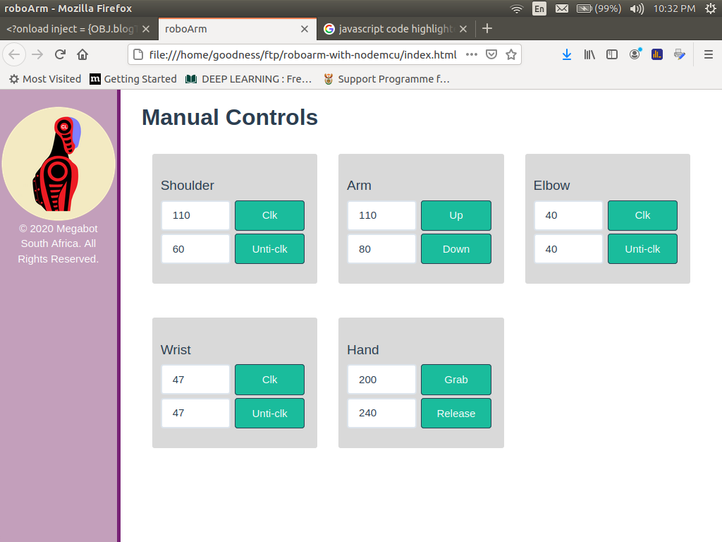Click the Arm Down button
The image size is (722, 542).
[455, 249]
